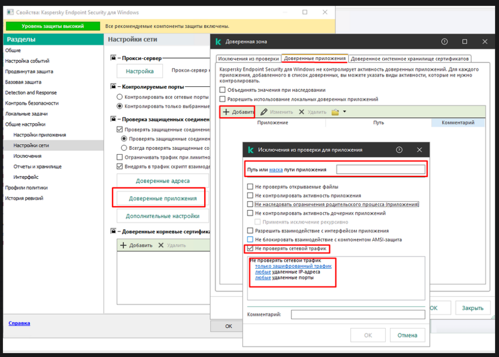The width and height of the screenshot is (499, 357).
Task: Focus the Комментарий input field
Action: [x=358, y=315]
